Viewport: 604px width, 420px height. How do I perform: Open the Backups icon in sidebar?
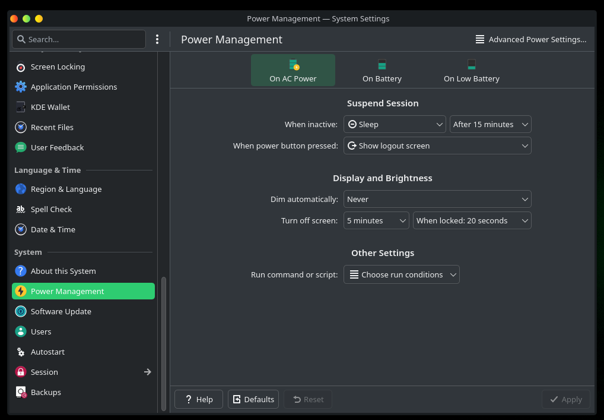coord(21,392)
